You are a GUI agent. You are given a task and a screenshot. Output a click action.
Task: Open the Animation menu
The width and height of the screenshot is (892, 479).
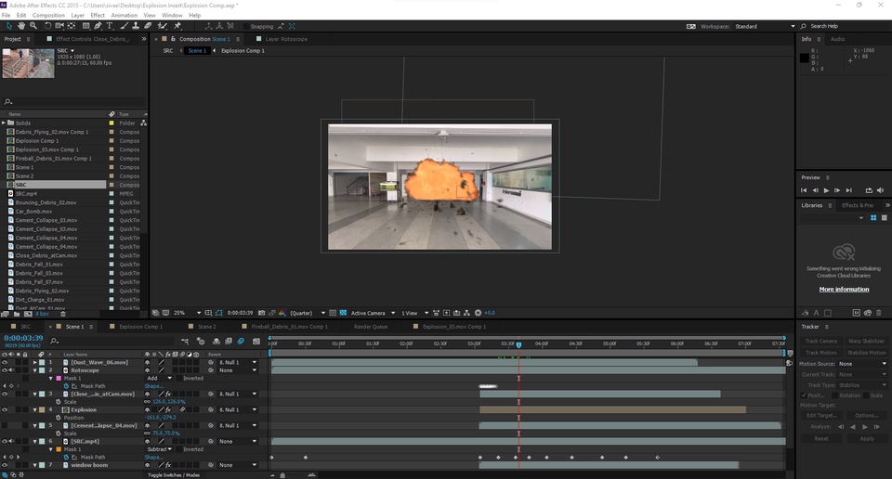pyautogui.click(x=124, y=16)
